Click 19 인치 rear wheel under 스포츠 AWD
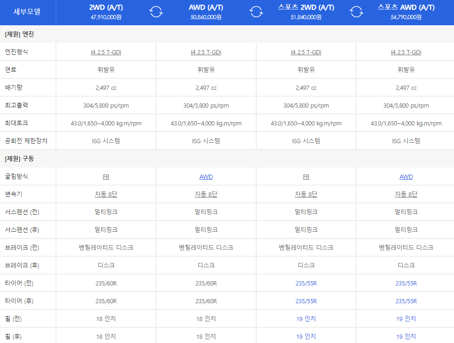454x343 pixels. pyautogui.click(x=406, y=336)
